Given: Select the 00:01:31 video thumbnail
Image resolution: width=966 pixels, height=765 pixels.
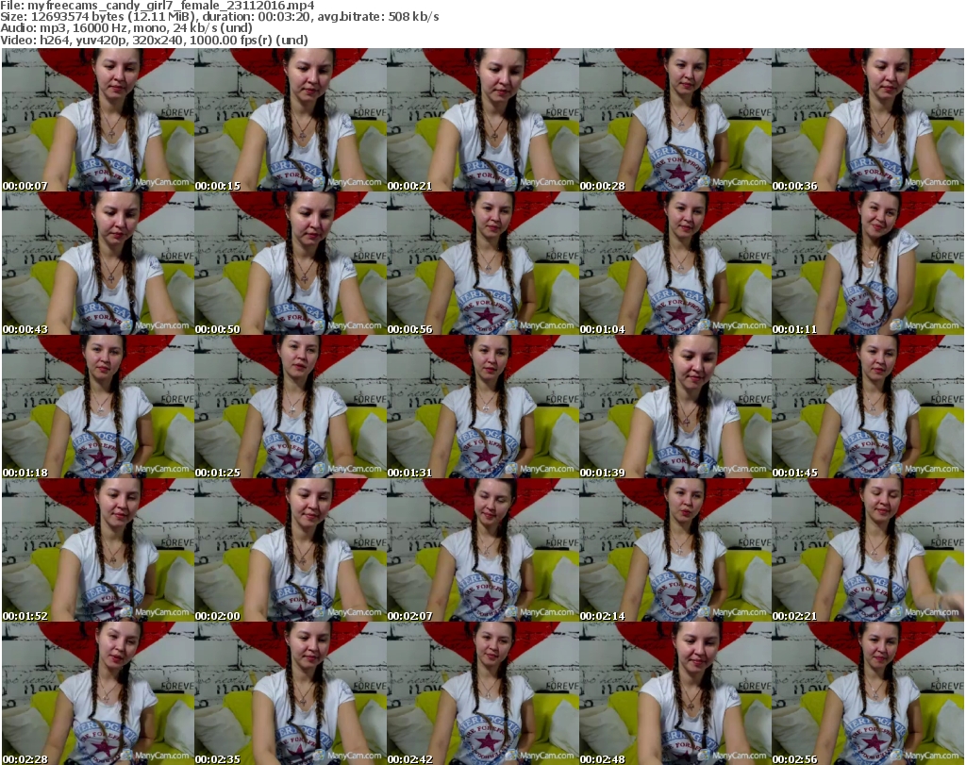Looking at the screenshot, I should pos(483,407).
